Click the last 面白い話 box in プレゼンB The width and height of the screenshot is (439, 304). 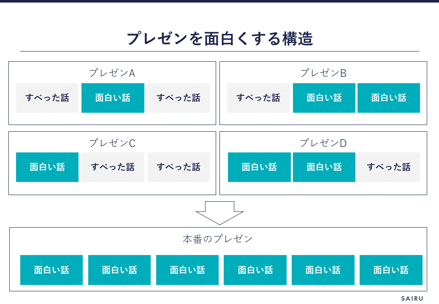pos(389,98)
